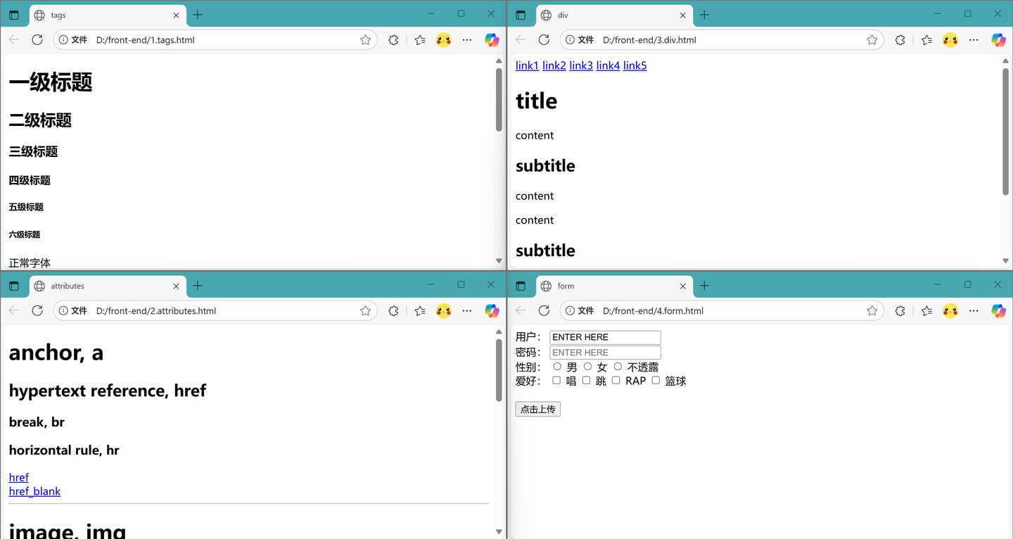
Task: Open settings ellipsis menu in attributes window
Action: point(467,311)
